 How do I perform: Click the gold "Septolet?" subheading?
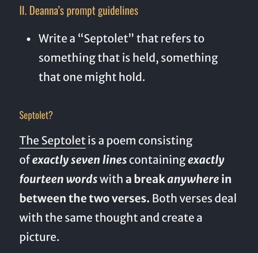click(x=36, y=115)
